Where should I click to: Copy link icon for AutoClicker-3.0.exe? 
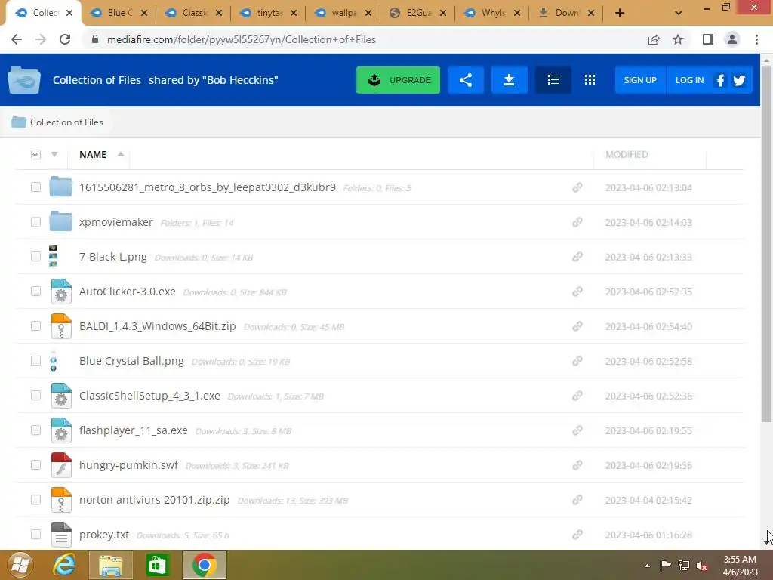click(577, 292)
